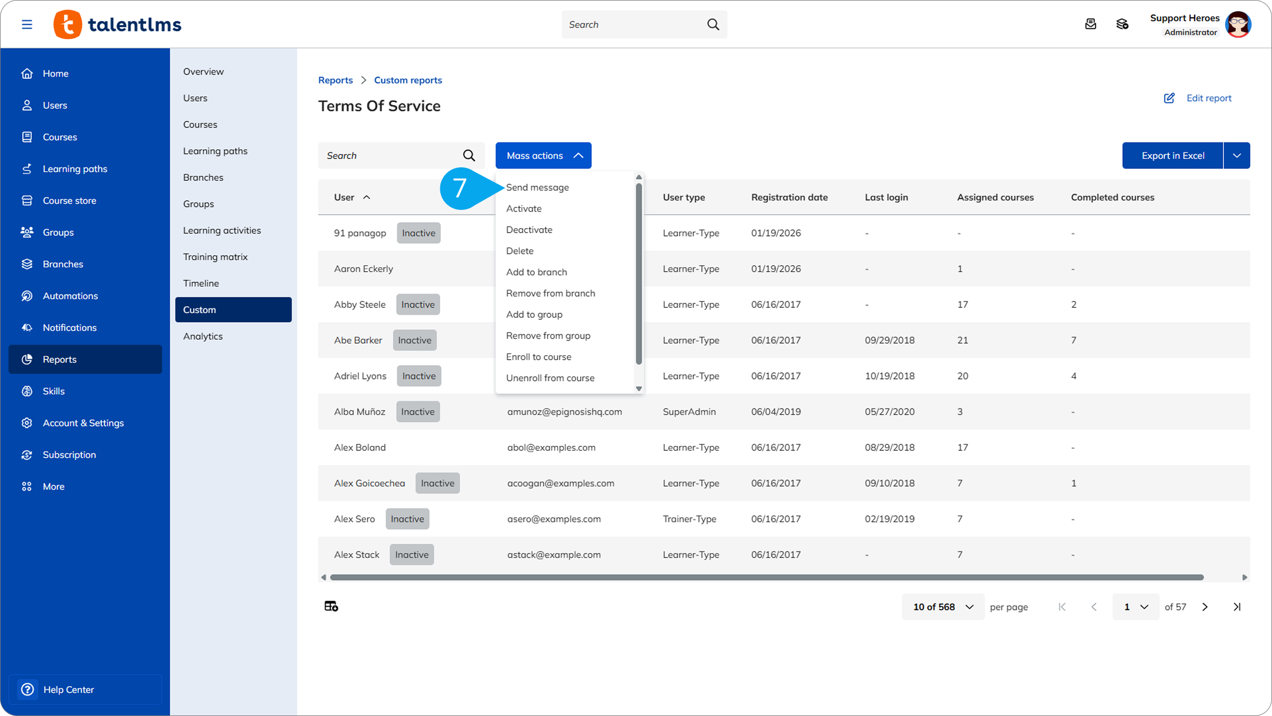Image resolution: width=1272 pixels, height=716 pixels.
Task: Click the Export in Excel button
Action: [x=1173, y=156]
